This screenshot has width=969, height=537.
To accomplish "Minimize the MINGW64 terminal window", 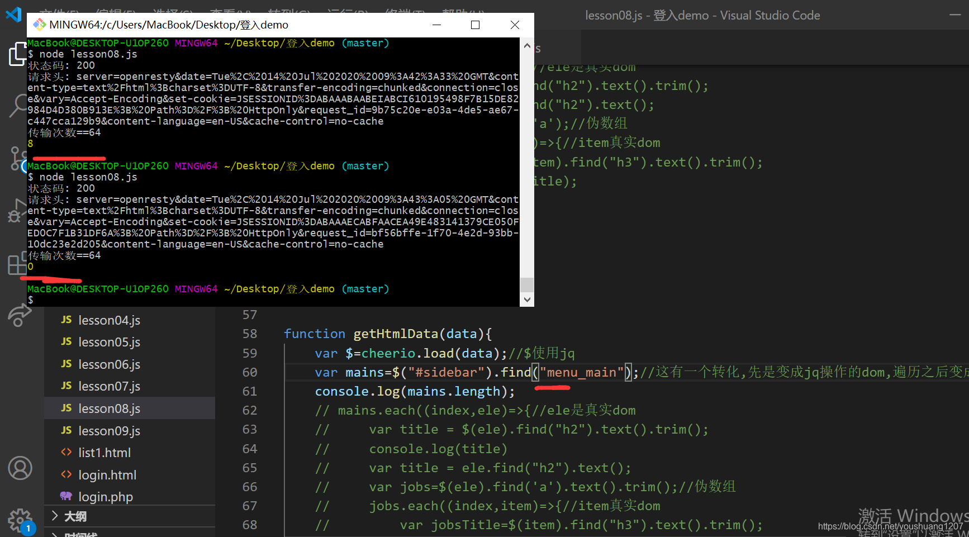I will pyautogui.click(x=437, y=25).
